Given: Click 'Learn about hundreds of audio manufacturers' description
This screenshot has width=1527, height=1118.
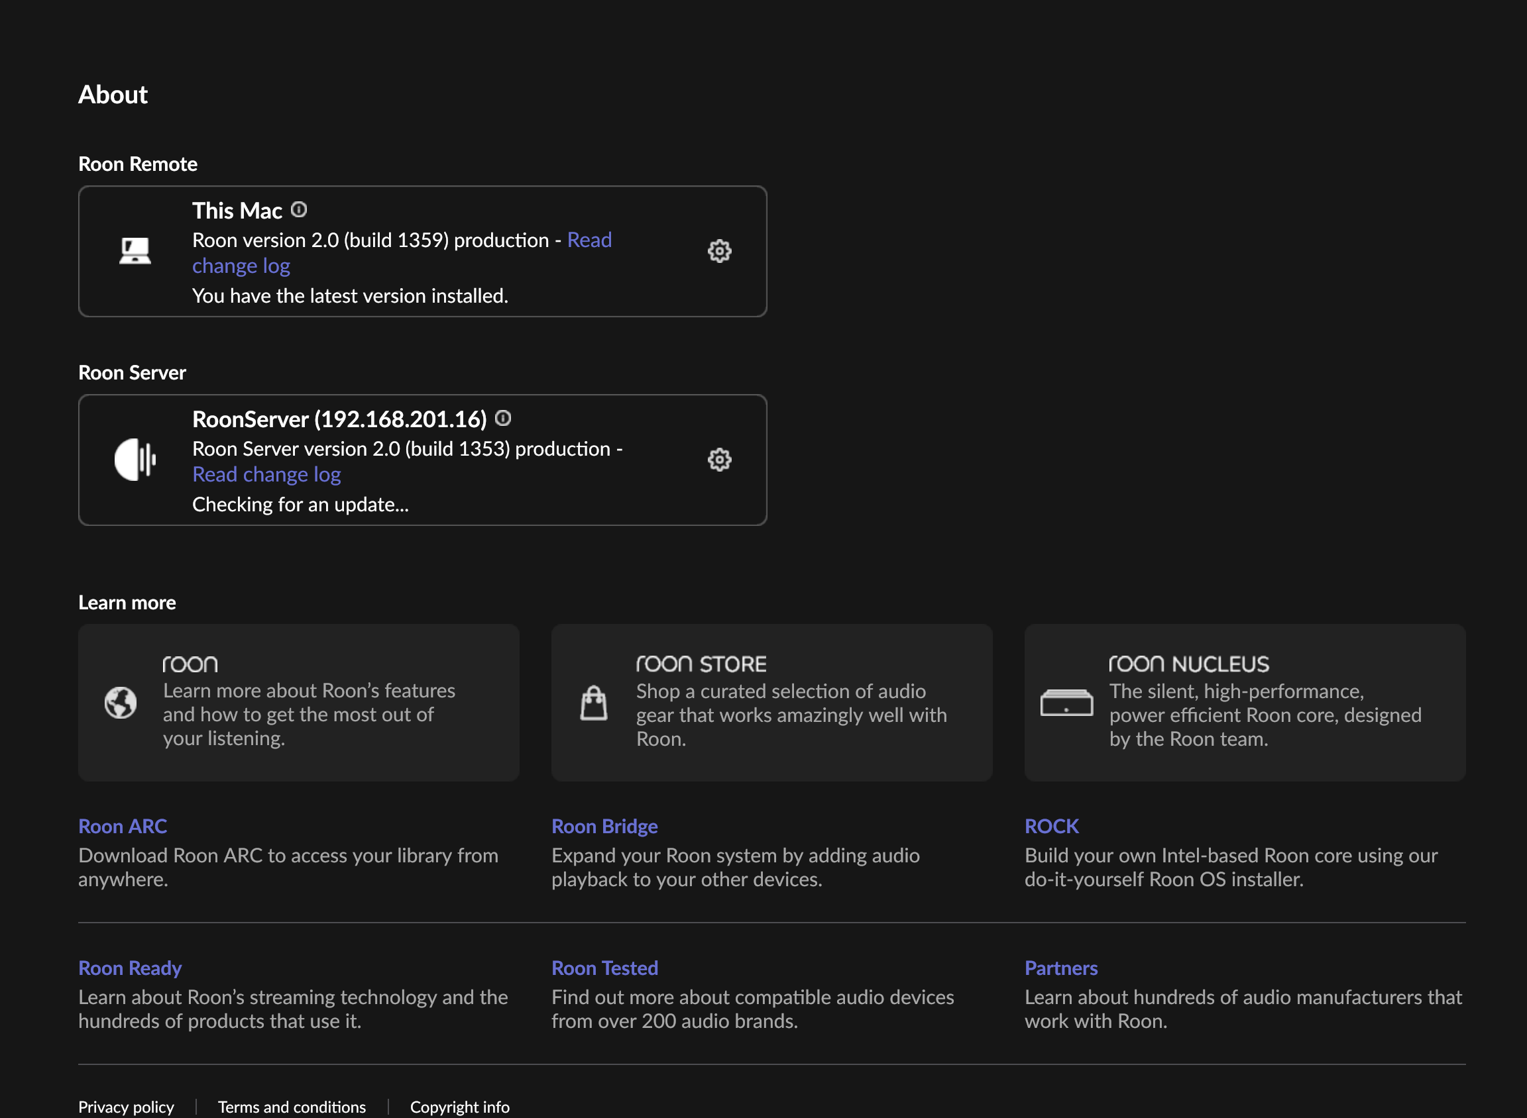Looking at the screenshot, I should click(1243, 1009).
